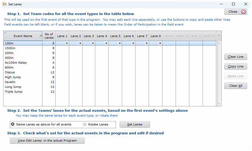
Task: Click the search icon in Event Name header
Action: coord(41,36)
